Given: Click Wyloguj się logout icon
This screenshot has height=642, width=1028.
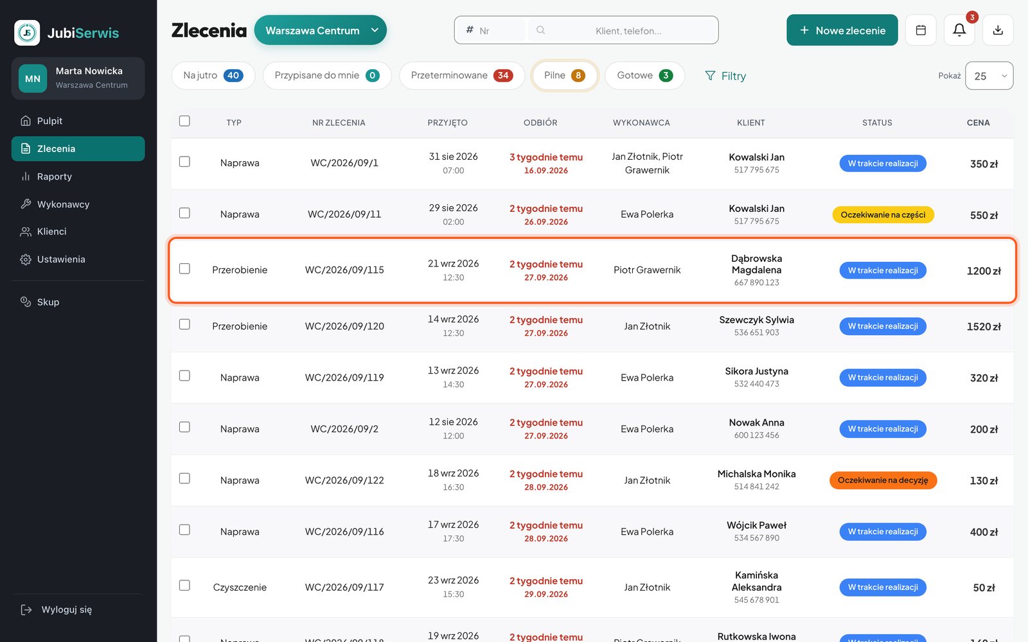Looking at the screenshot, I should pyautogui.click(x=26, y=610).
